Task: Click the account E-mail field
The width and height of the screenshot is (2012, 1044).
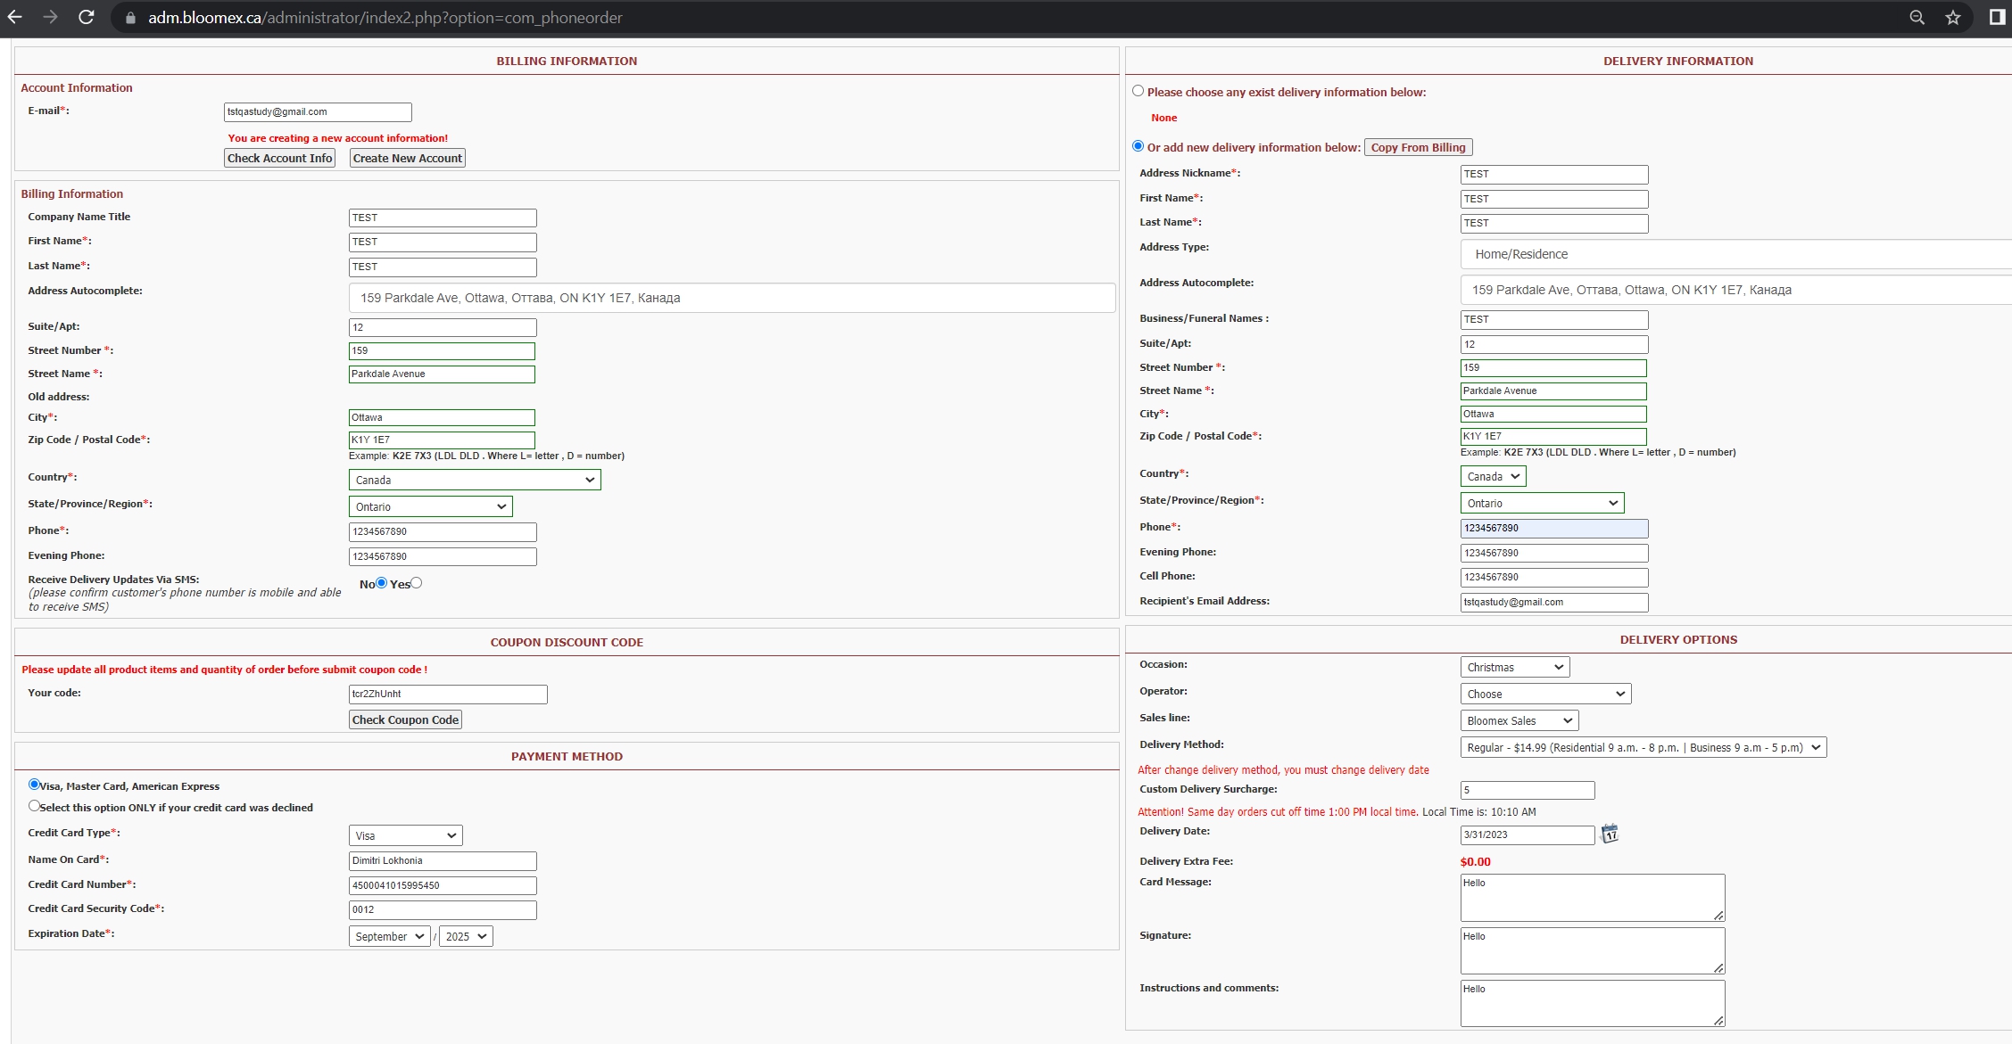Action: point(318,111)
